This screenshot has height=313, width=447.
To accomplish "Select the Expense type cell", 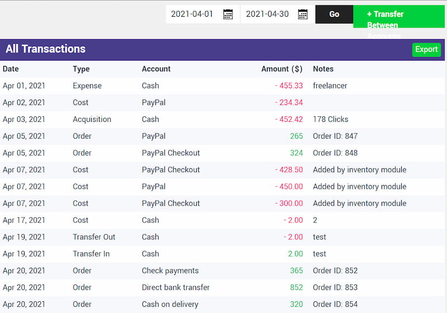I will tap(87, 86).
